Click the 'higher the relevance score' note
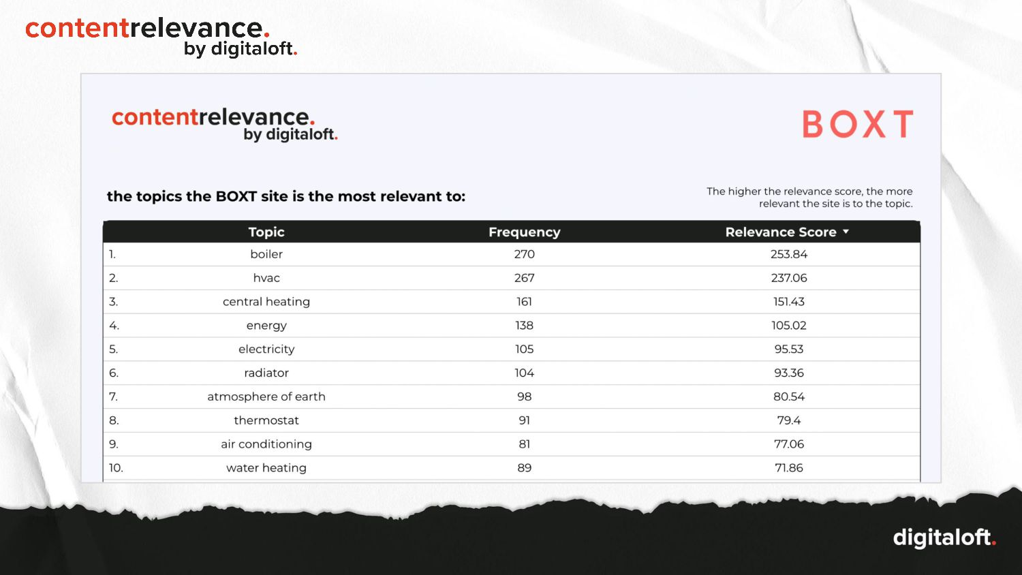The height and width of the screenshot is (575, 1022). pyautogui.click(x=809, y=198)
